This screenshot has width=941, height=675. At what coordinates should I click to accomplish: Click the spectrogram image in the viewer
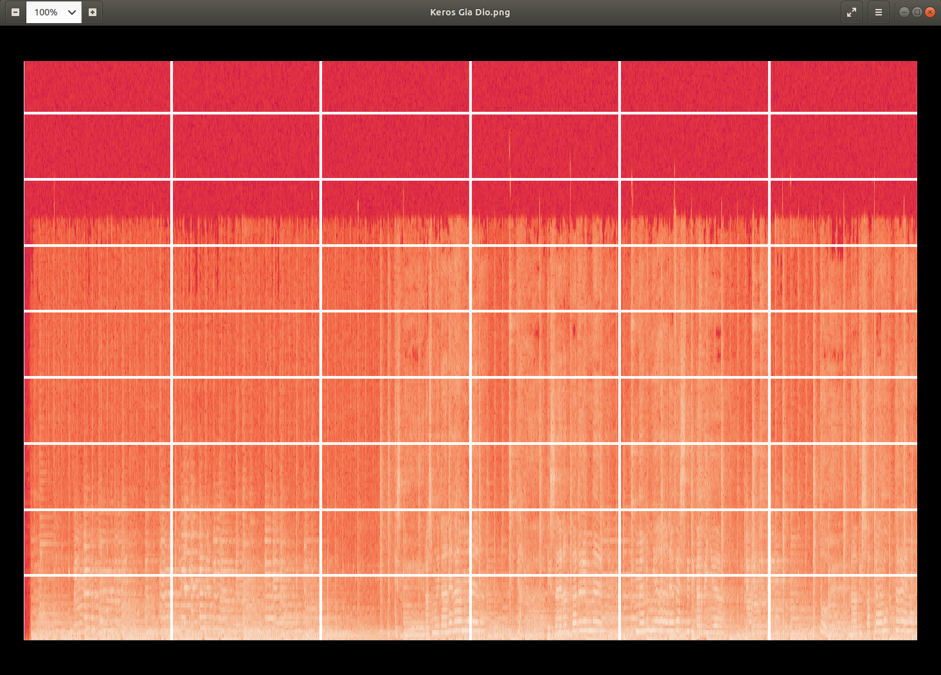tap(470, 350)
